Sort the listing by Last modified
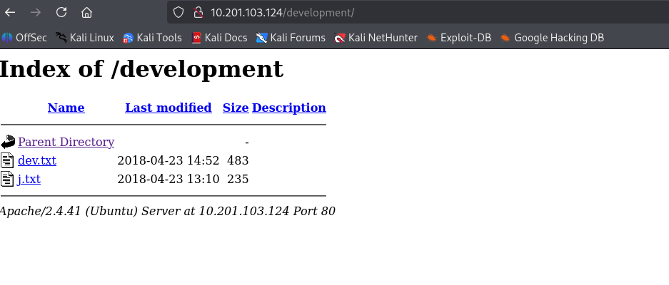The image size is (669, 285). [168, 108]
